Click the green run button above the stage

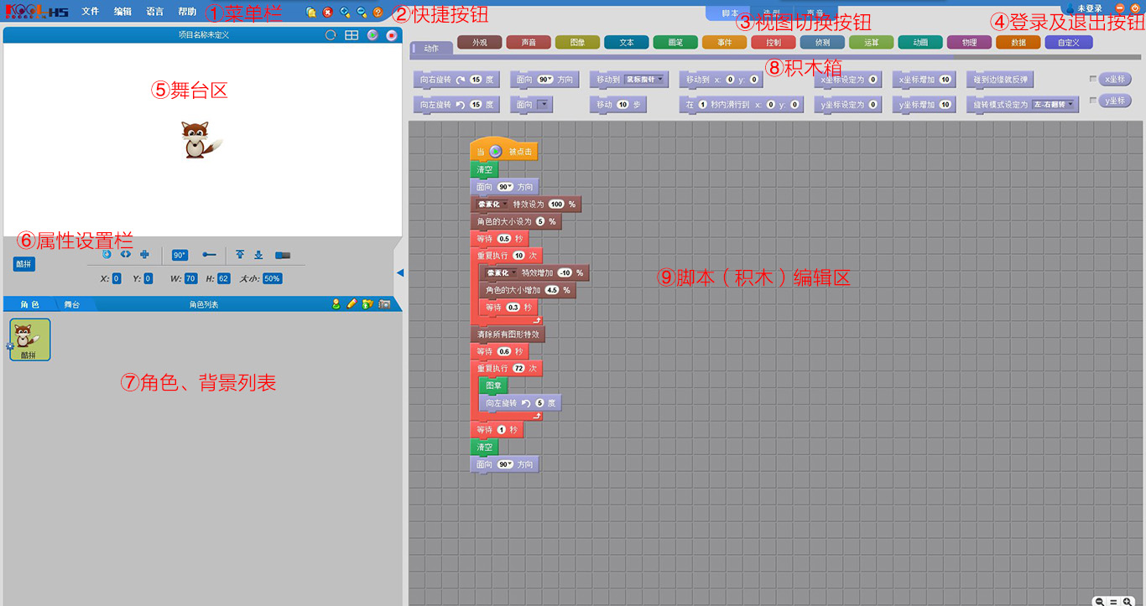372,35
